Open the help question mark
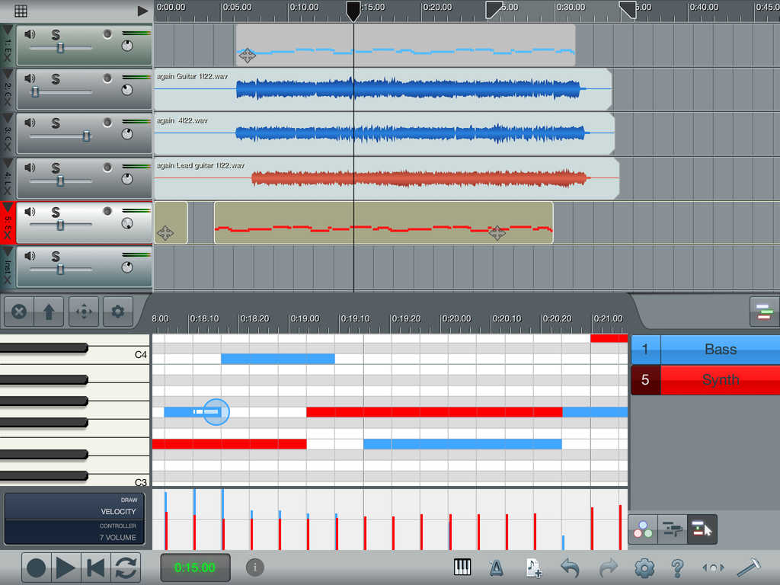 pos(677,567)
